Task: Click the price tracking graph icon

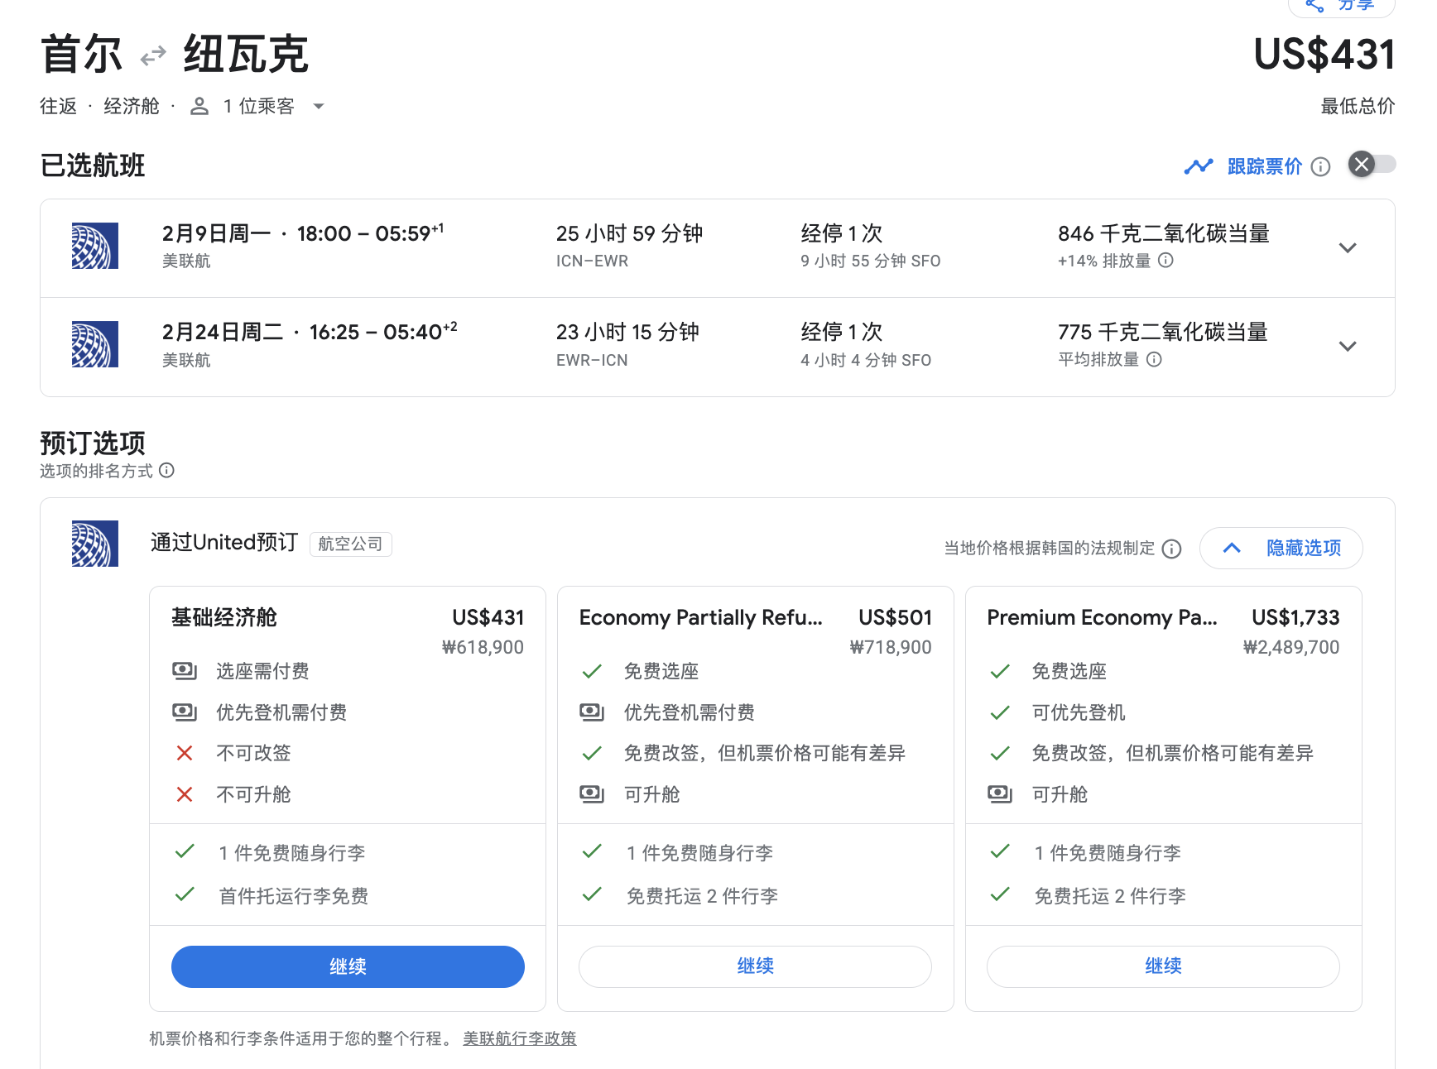Action: pos(1198,166)
